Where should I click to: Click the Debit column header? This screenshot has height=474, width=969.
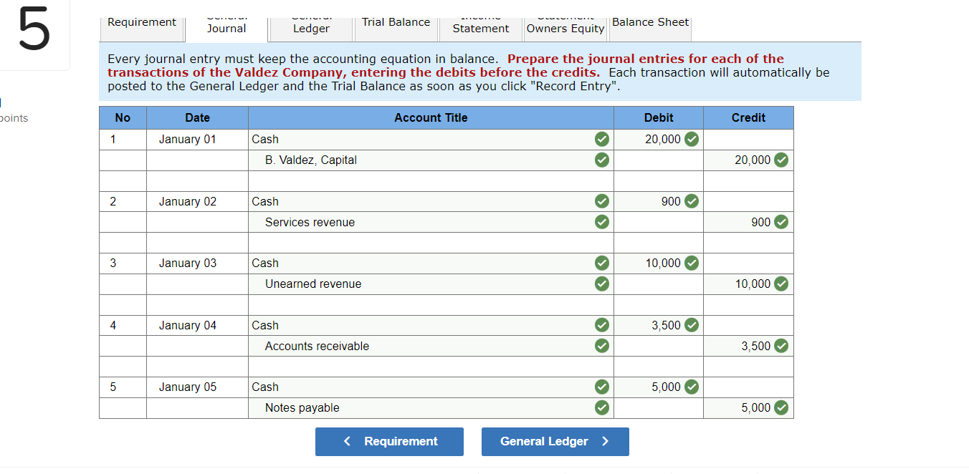click(659, 117)
